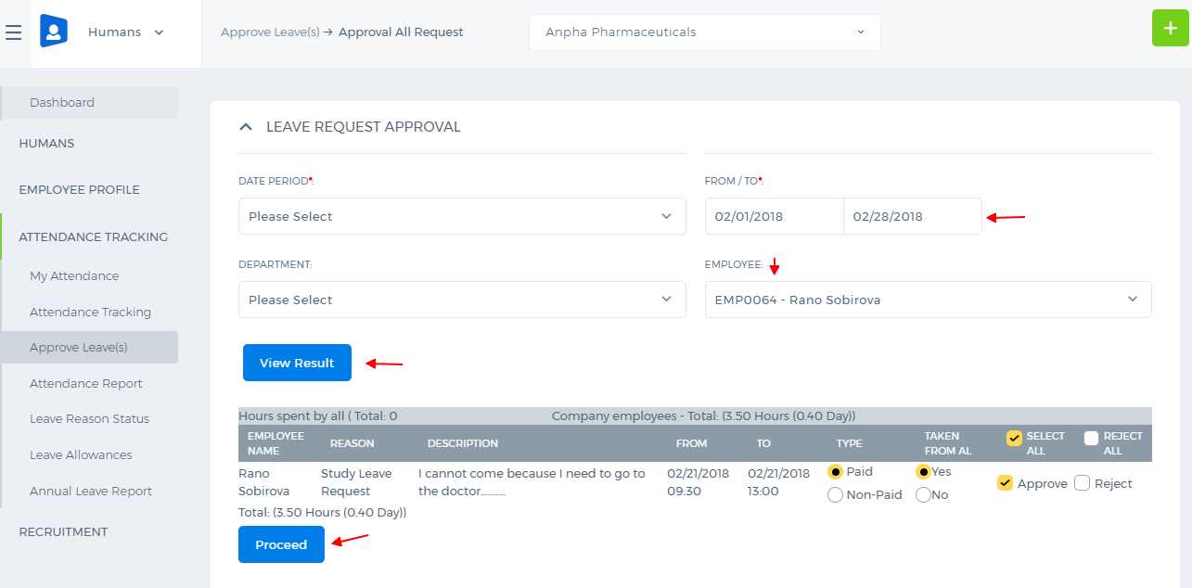The width and height of the screenshot is (1192, 588).
Task: Click the From date field 02/01/2018
Action: click(775, 216)
